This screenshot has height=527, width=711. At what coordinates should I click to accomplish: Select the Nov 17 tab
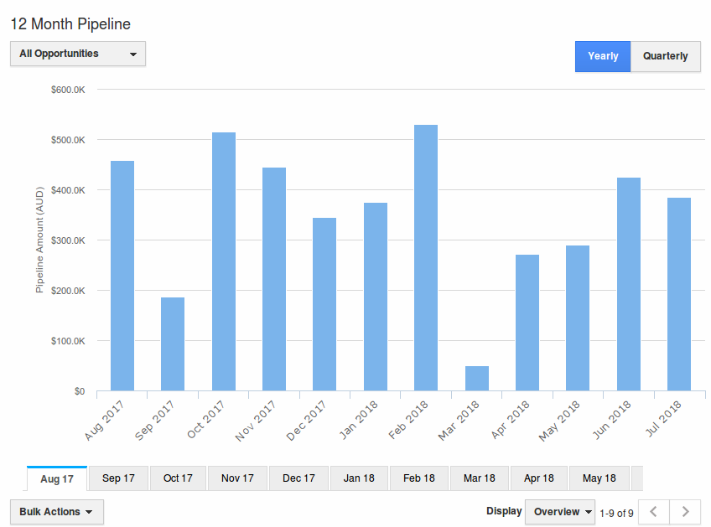click(x=237, y=478)
